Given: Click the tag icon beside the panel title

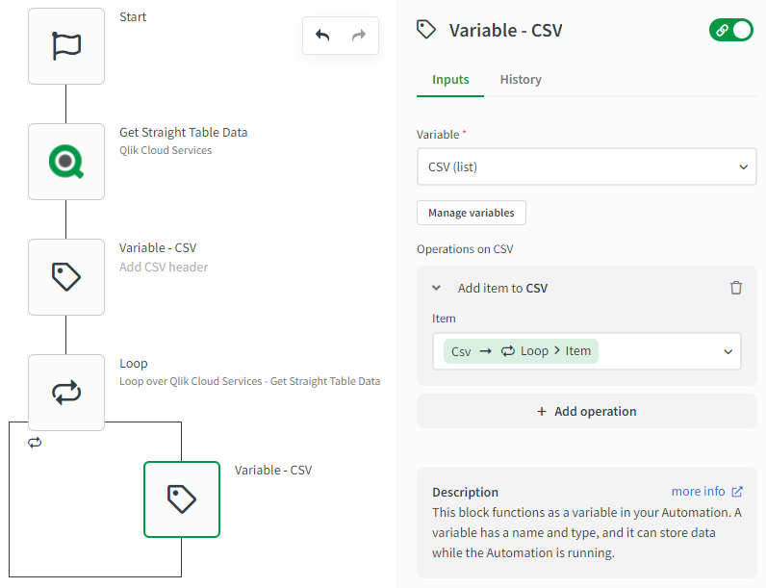Looking at the screenshot, I should pyautogui.click(x=426, y=30).
